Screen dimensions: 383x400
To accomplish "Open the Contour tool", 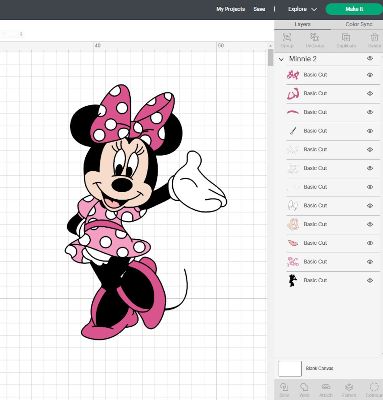I will [374, 389].
